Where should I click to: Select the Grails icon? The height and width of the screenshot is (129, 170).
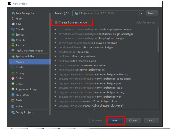[13, 84]
